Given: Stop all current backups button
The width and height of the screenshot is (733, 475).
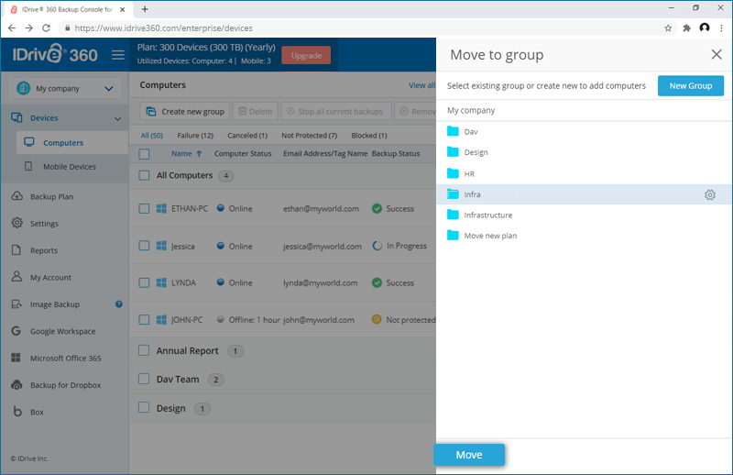Looking at the screenshot, I should tap(335, 111).
